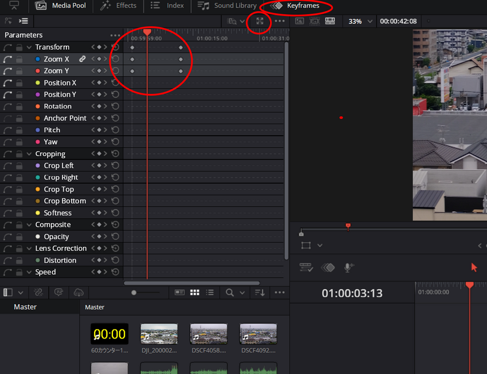Viewport: 487px width, 374px height.
Task: Switch media pool to thumbnail grid view
Action: pyautogui.click(x=195, y=293)
